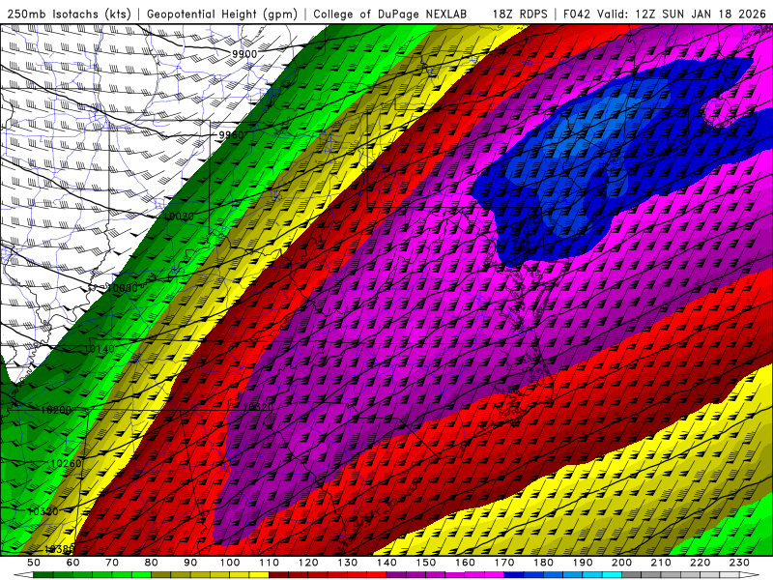Click the 200 value on the color scale

621,563
